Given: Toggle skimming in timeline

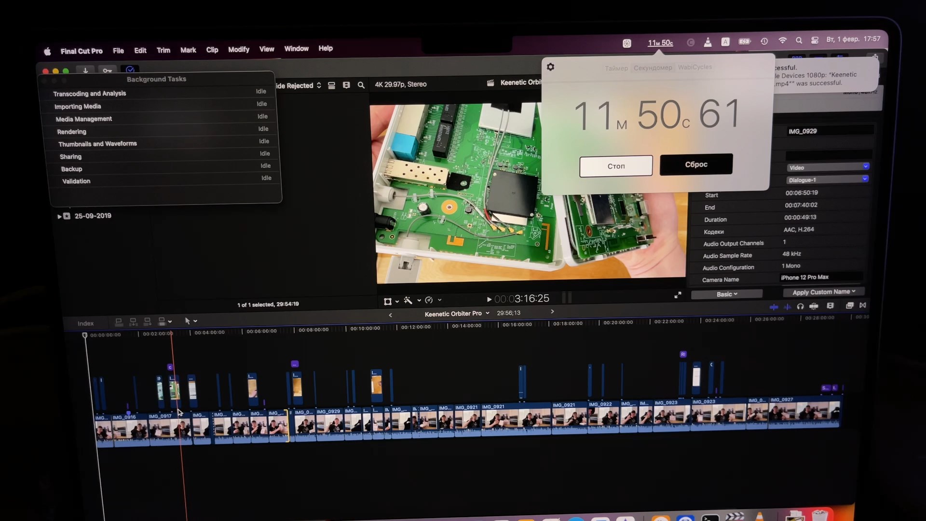Looking at the screenshot, I should point(774,307).
